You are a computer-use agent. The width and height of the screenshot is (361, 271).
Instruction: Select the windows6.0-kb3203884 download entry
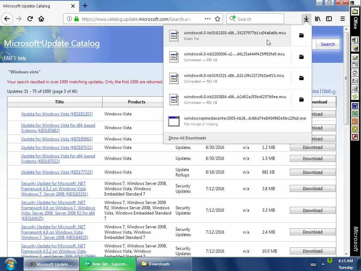point(227,100)
